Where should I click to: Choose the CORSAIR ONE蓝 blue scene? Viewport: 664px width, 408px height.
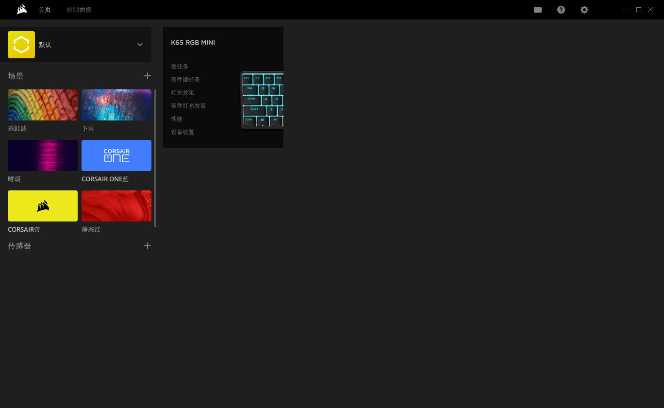[116, 155]
